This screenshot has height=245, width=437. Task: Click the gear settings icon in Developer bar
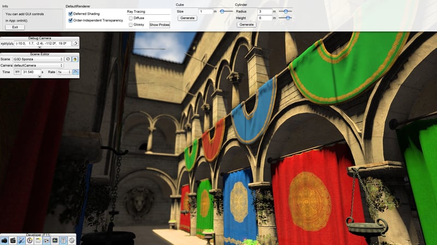71,240
